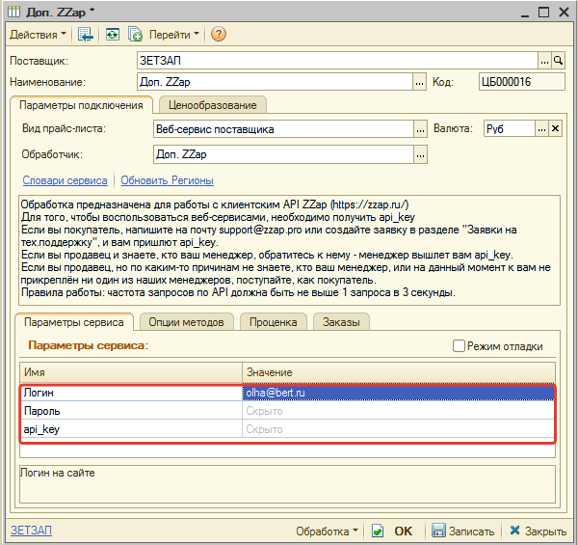Image resolution: width=578 pixels, height=545 pixels.
Task: Open ellipsis selector for Вид прайс-листа
Action: (420, 129)
